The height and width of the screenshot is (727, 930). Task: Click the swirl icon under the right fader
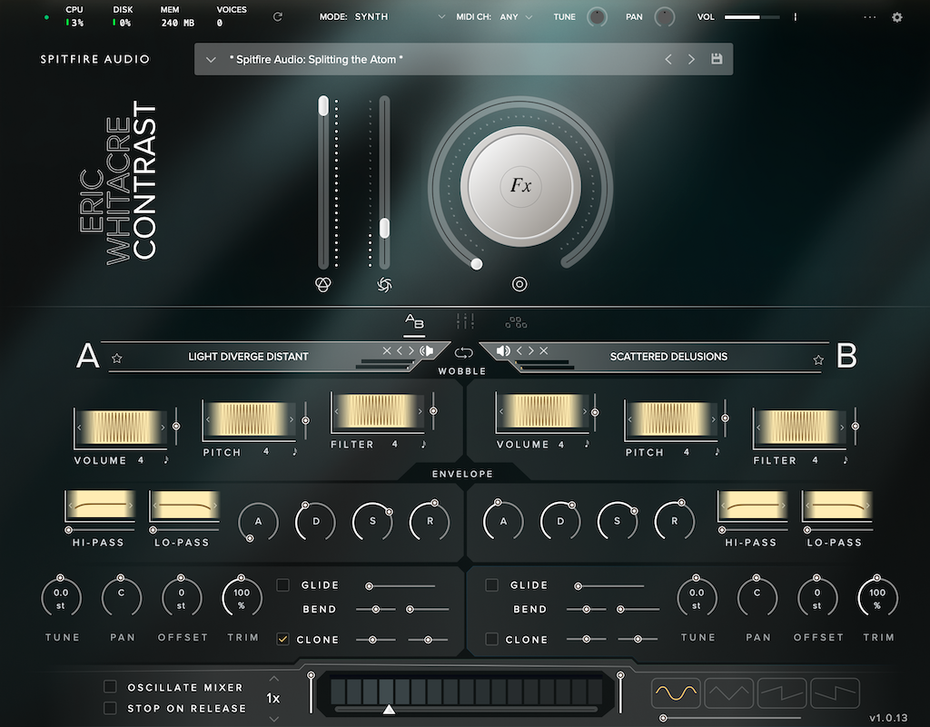tap(384, 285)
